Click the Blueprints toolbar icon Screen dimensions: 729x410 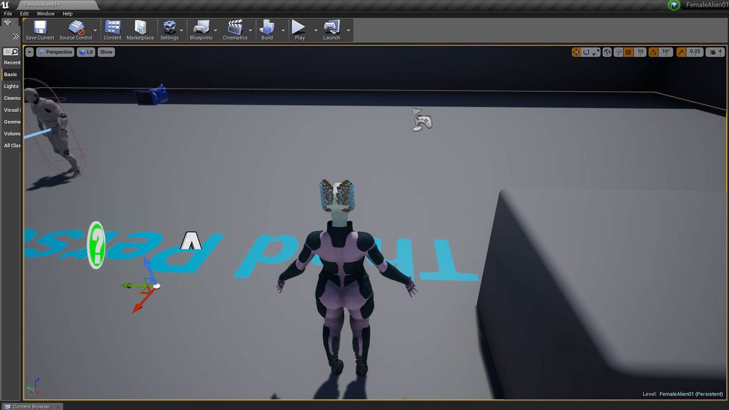pyautogui.click(x=201, y=27)
